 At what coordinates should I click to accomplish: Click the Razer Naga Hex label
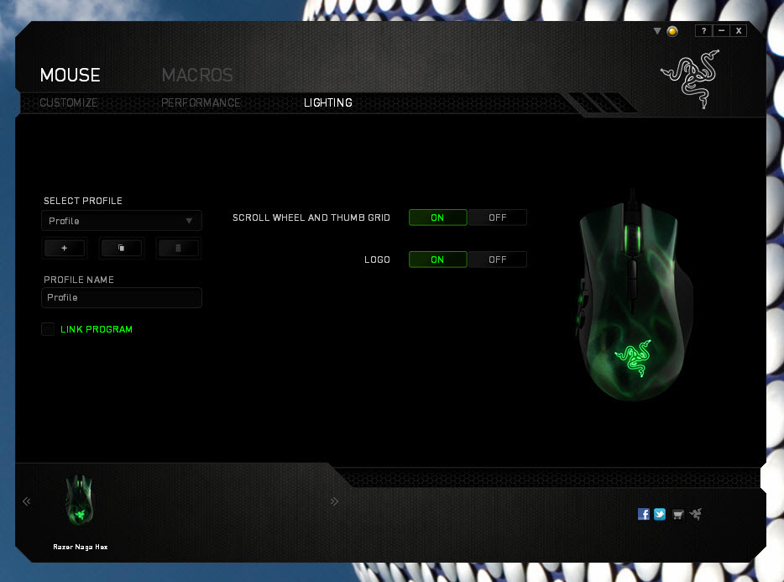[81, 547]
